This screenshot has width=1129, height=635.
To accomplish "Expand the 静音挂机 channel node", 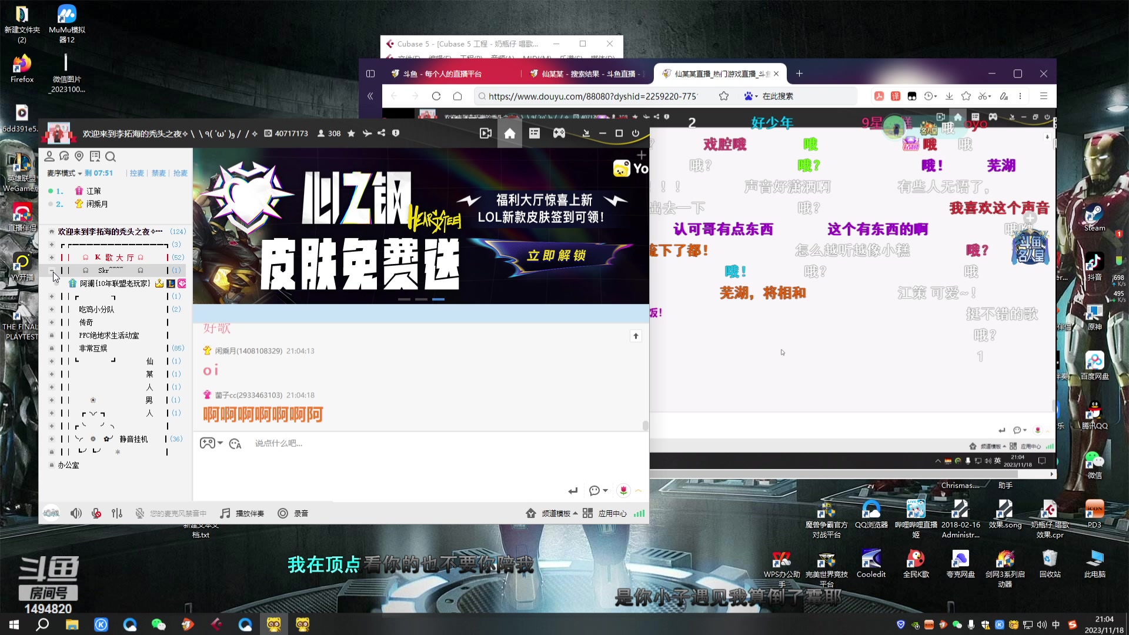I will 52,439.
